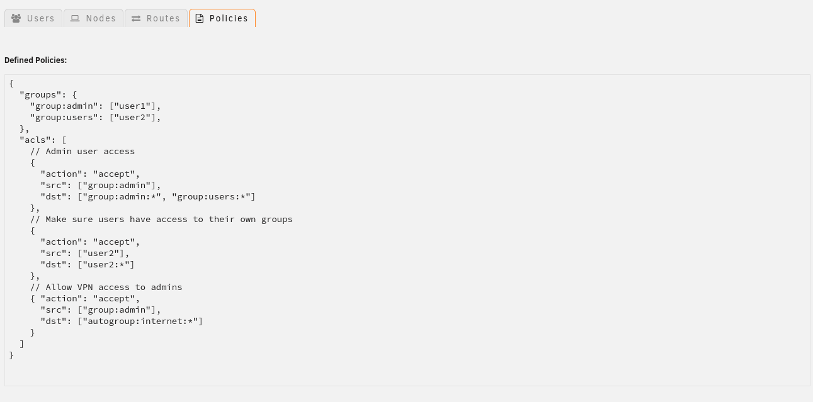Viewport: 813px width, 402px height.
Task: Click the "group:users": ["user2"] line
Action: (x=96, y=118)
